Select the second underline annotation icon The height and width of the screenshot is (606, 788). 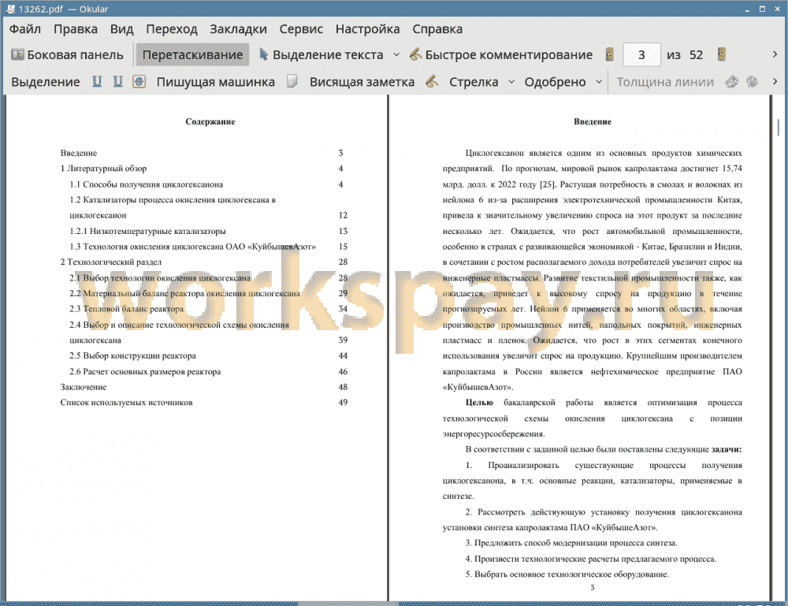tap(117, 81)
